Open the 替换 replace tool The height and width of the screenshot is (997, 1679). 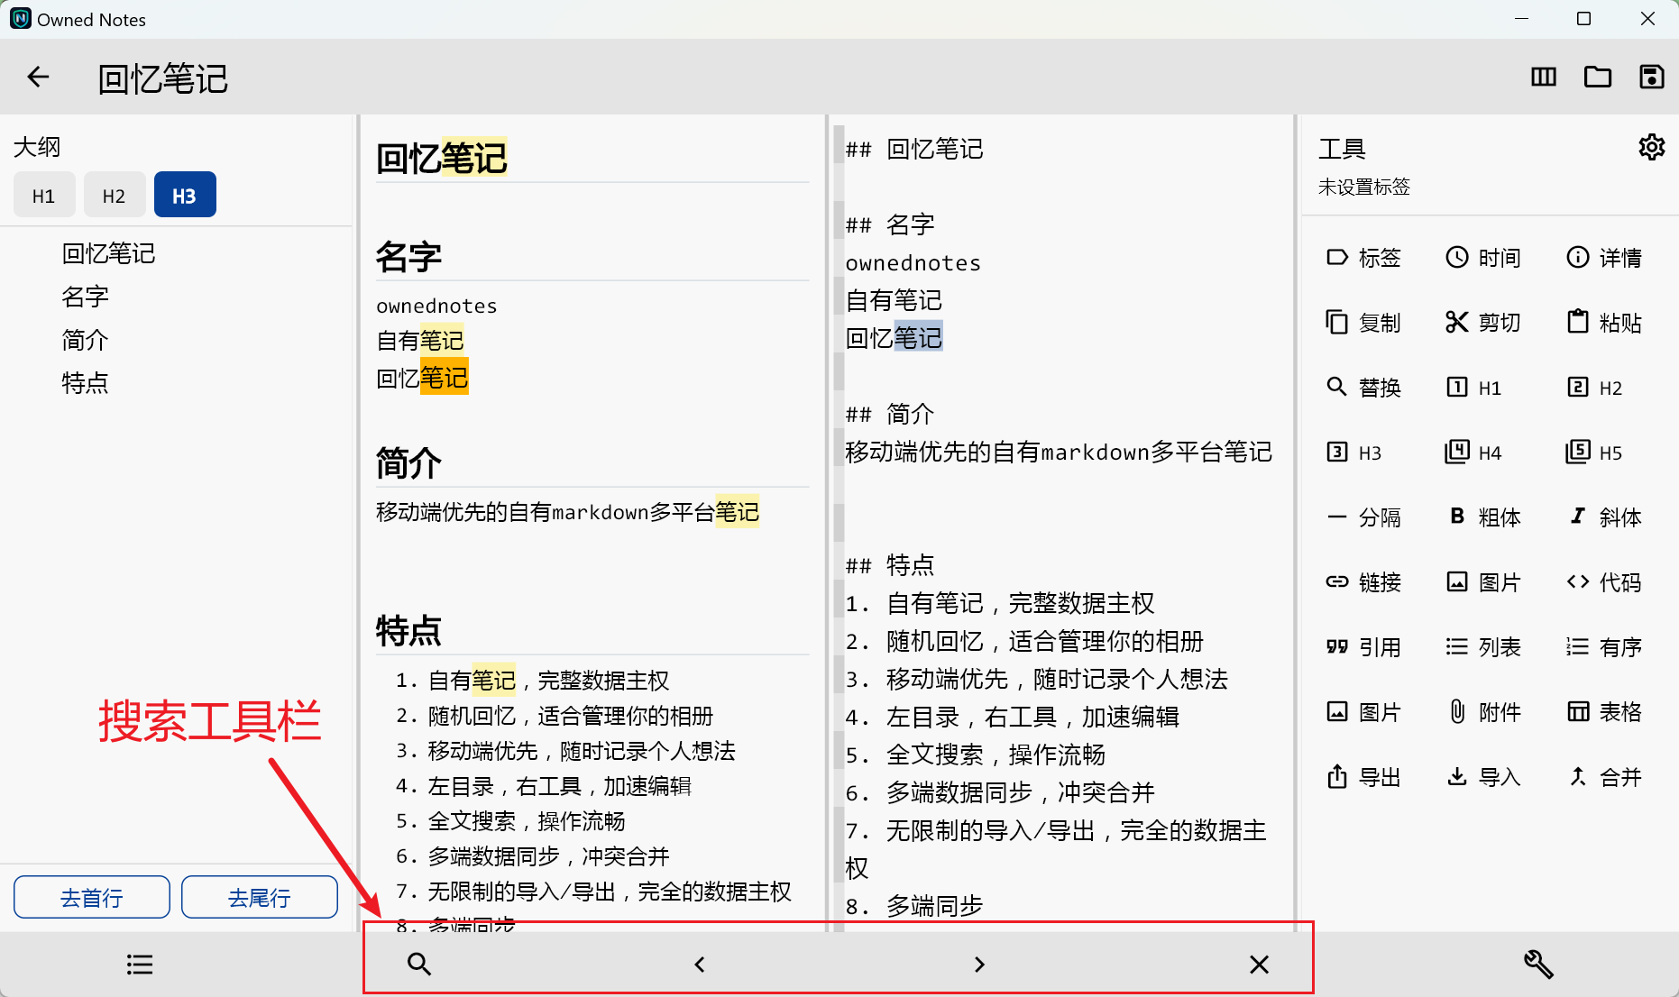click(x=1363, y=388)
